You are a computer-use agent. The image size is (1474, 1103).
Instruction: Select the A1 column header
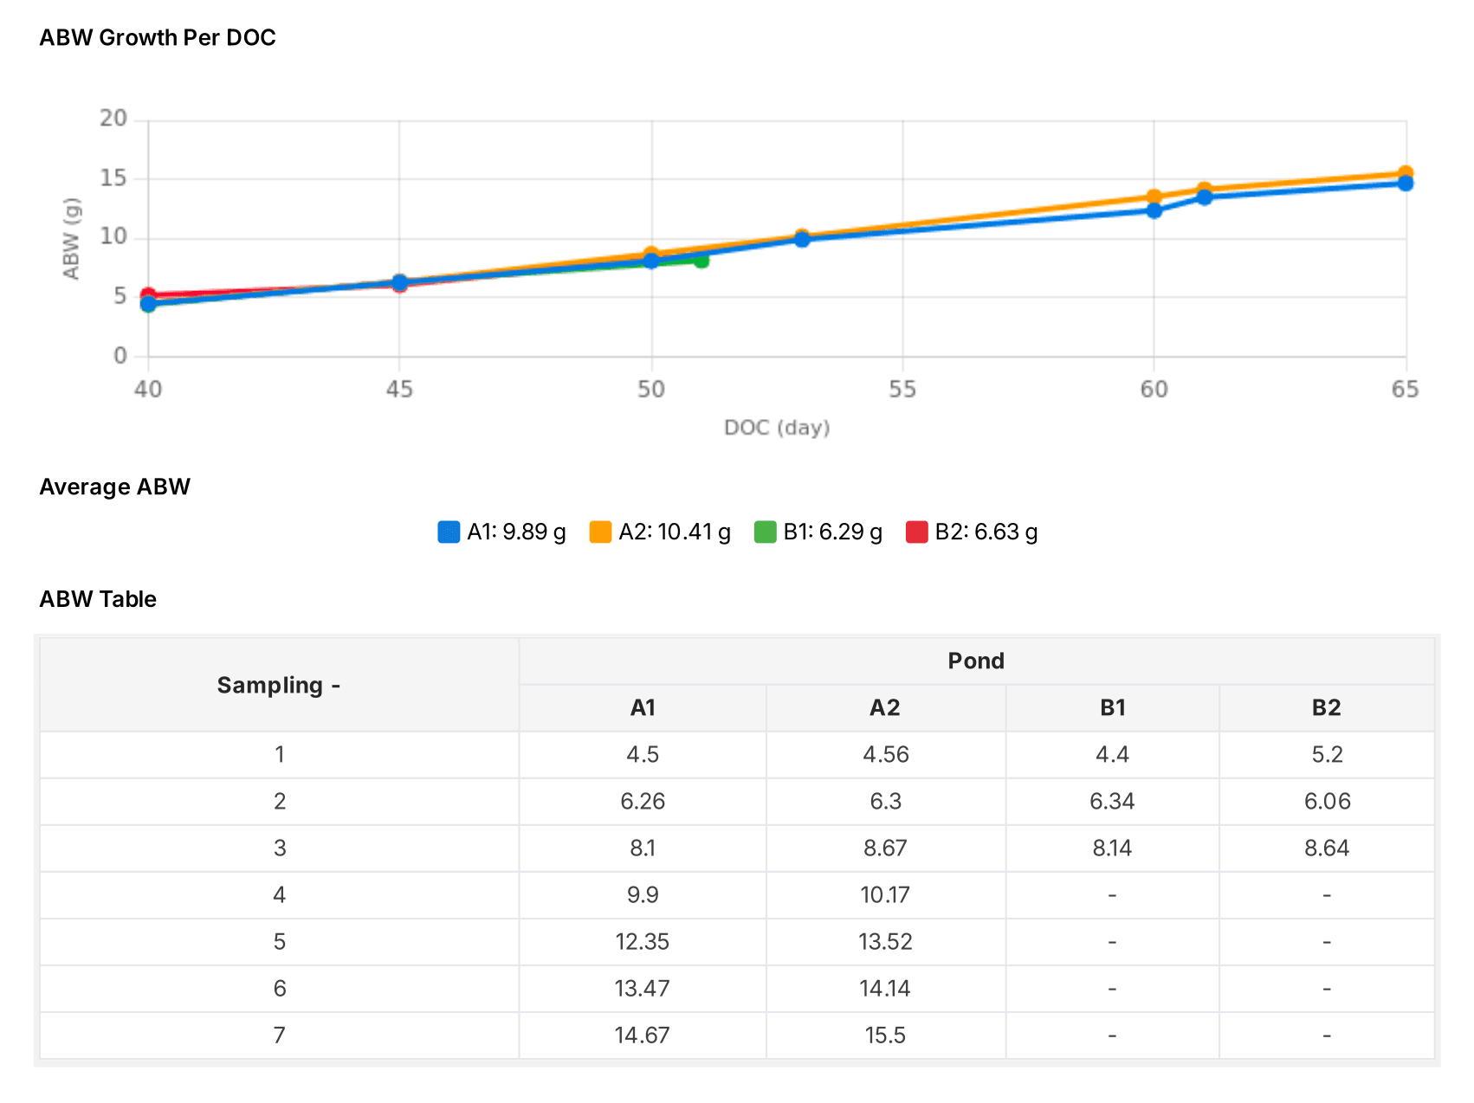point(642,708)
